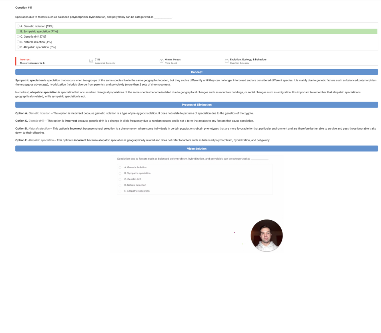Click 'The correct answer is: B.' text
Screen dimensions: 381x333
32,63
